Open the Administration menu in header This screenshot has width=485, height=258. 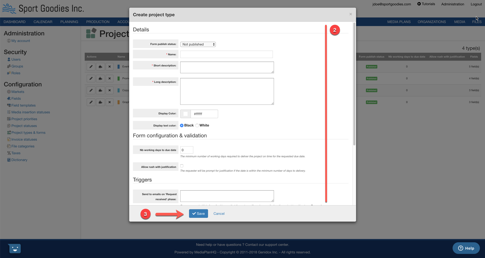point(452,4)
